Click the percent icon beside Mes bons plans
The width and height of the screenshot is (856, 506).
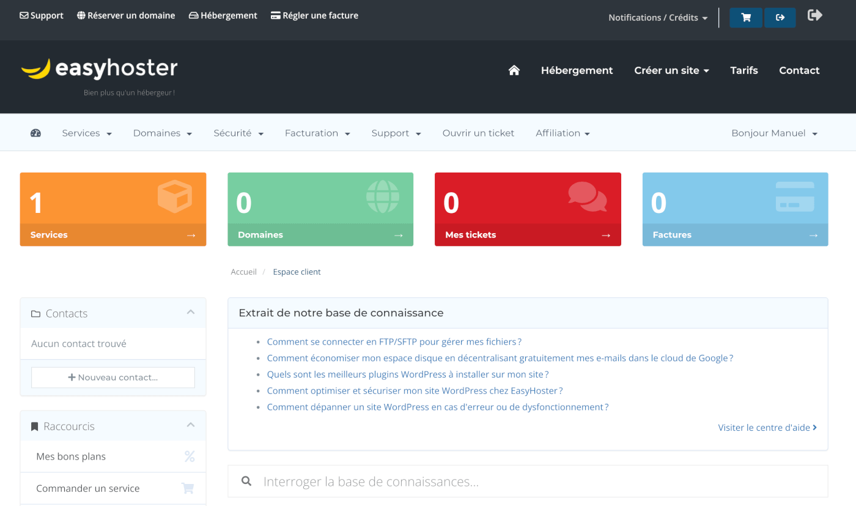189,456
